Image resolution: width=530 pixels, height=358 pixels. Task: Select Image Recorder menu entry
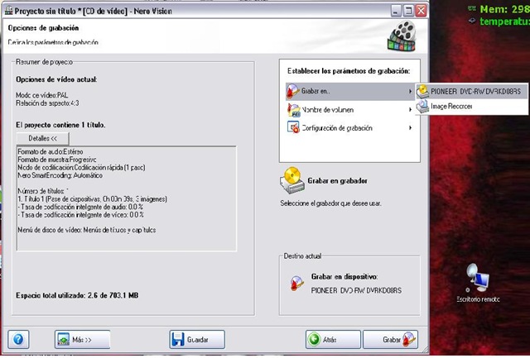471,107
